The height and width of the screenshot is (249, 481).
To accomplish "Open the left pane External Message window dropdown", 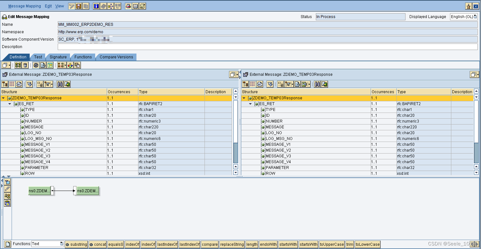I will coord(234,75).
